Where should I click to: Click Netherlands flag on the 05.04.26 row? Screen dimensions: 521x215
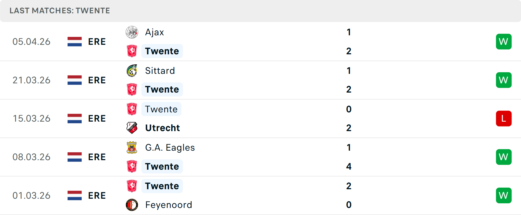[x=75, y=42]
